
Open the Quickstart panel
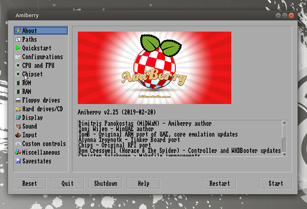click(37, 48)
